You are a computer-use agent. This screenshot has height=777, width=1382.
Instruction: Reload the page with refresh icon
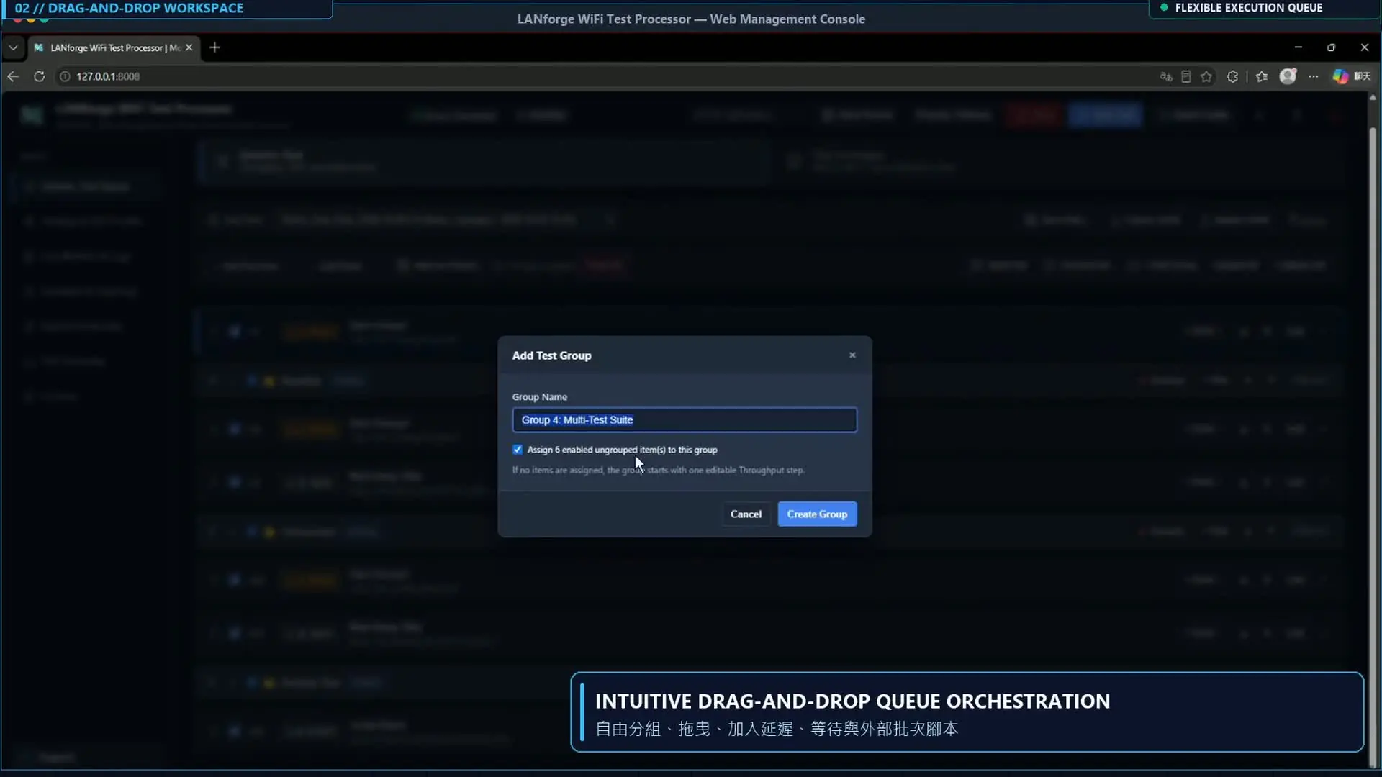tap(39, 76)
